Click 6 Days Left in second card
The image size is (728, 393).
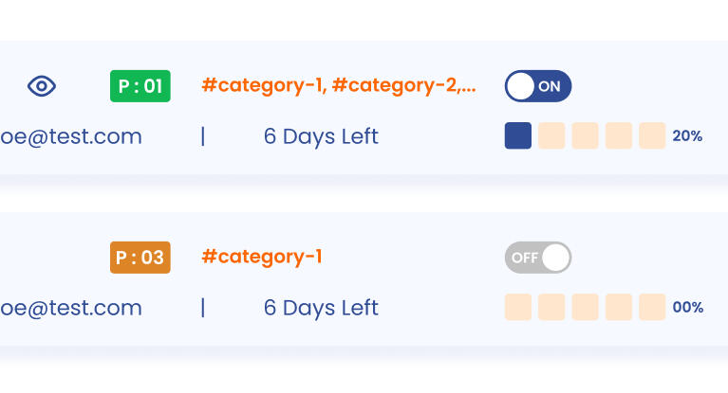tap(321, 308)
